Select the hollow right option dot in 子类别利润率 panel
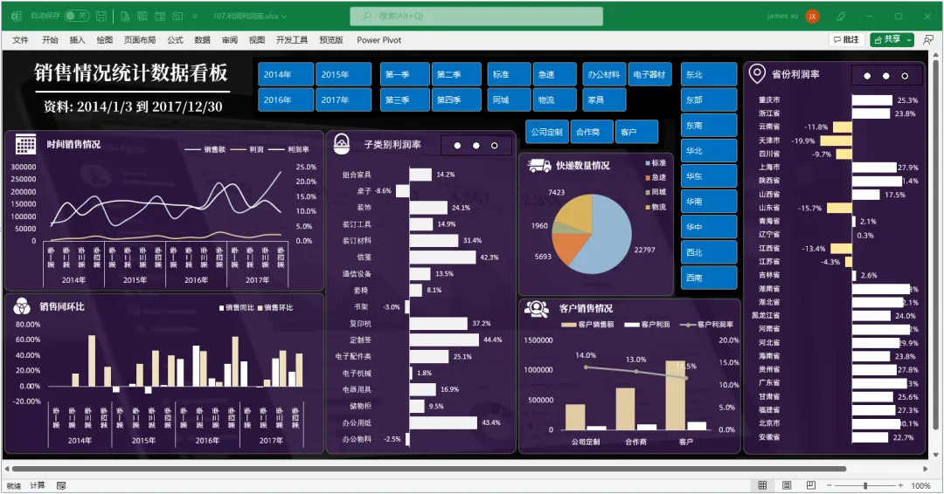The width and height of the screenshot is (944, 494). pyautogui.click(x=494, y=146)
